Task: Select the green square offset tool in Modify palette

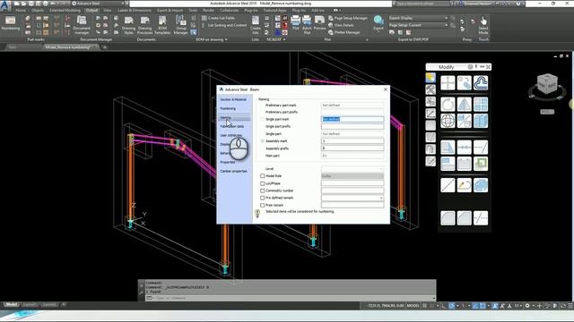Action: 481,164
